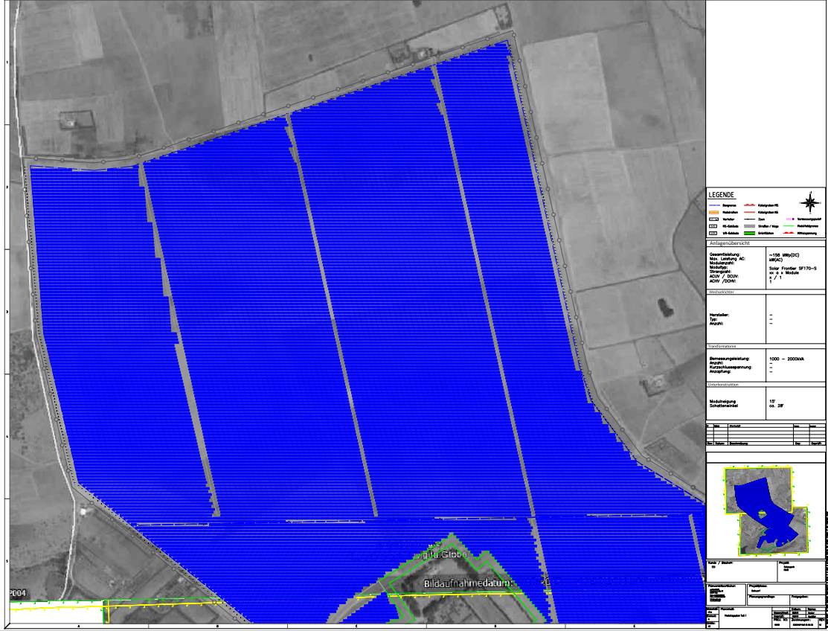The image size is (828, 631).
Task: Click the Gesamtleistung label
Action: 725,254
